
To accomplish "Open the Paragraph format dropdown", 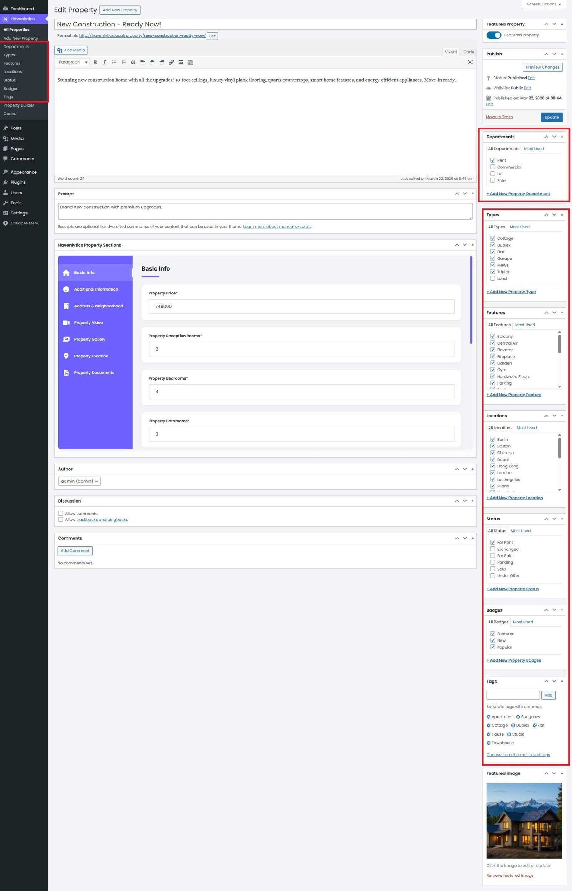I will (x=73, y=63).
